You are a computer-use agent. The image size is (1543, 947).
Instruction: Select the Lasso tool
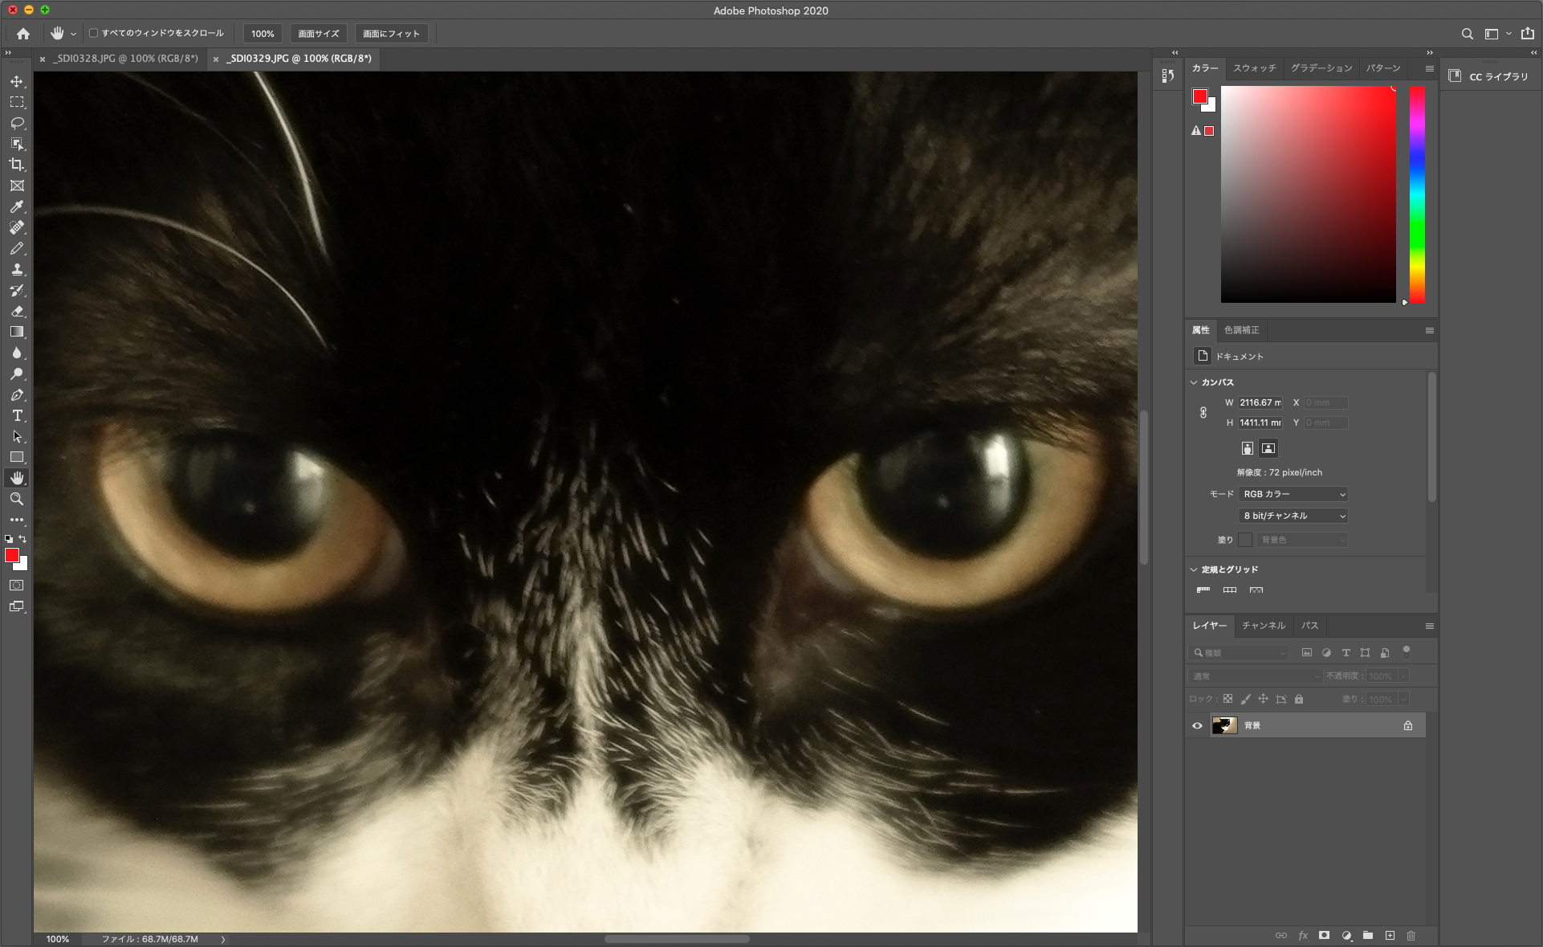(17, 123)
